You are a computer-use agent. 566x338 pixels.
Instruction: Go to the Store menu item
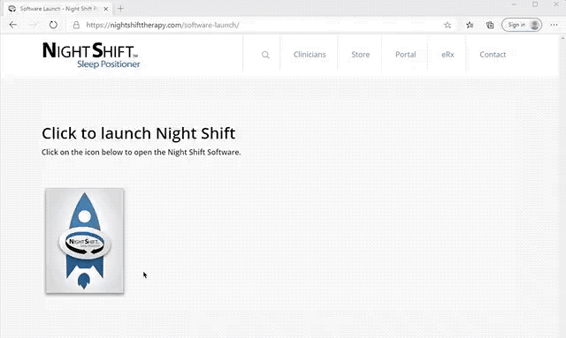(360, 55)
